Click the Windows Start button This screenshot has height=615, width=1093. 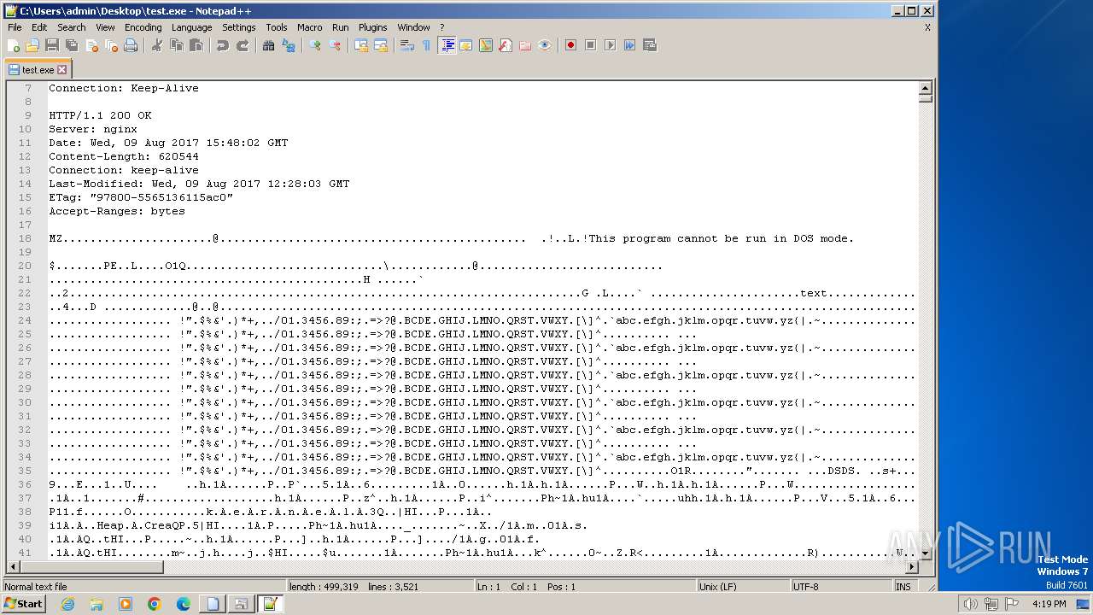tap(23, 604)
